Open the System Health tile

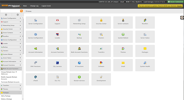145,65
